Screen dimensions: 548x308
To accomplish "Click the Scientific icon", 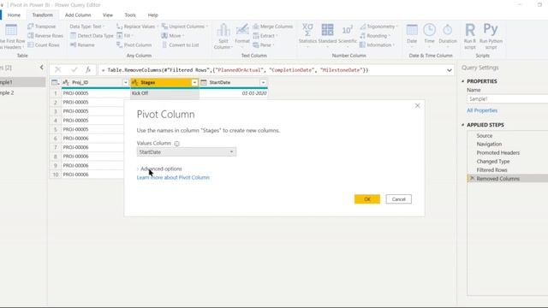I will point(347,30).
